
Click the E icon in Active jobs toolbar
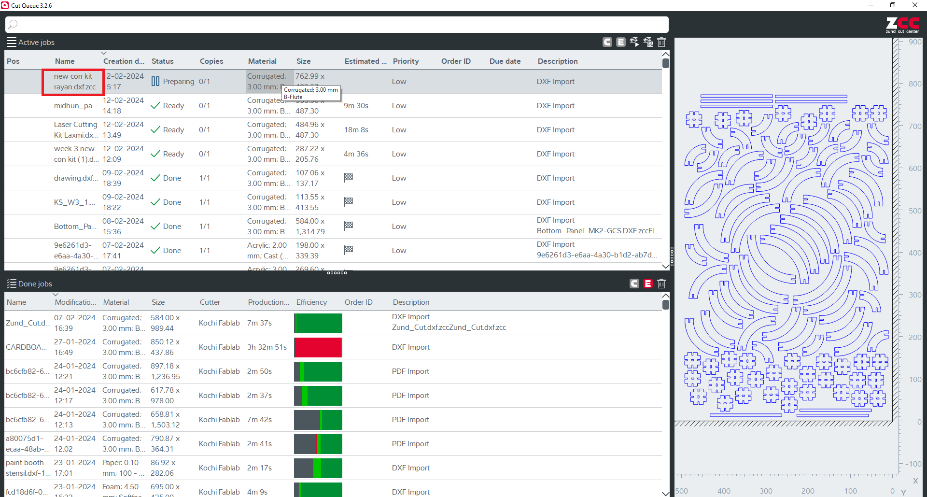(x=621, y=43)
